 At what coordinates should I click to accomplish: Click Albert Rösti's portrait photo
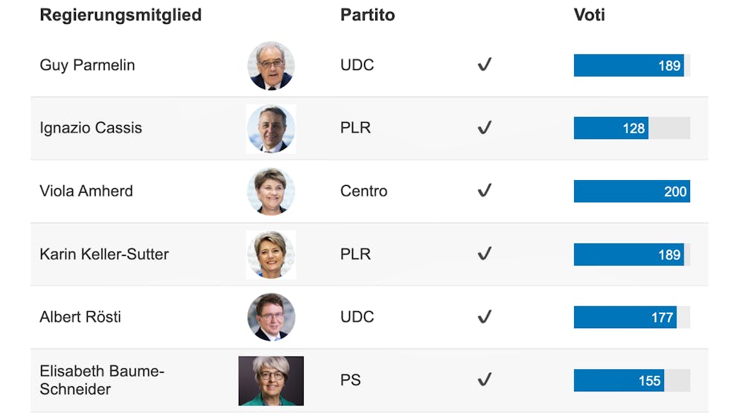[271, 317]
